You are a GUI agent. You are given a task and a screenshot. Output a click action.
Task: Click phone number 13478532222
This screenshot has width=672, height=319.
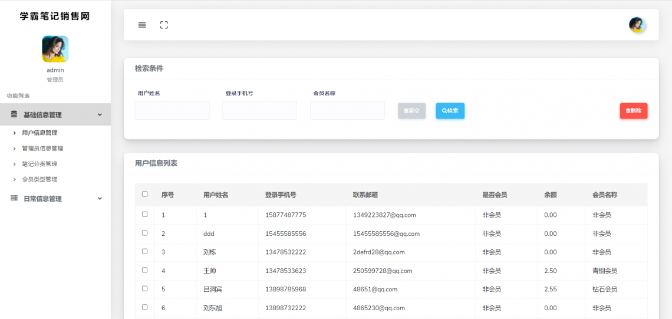pyautogui.click(x=286, y=252)
